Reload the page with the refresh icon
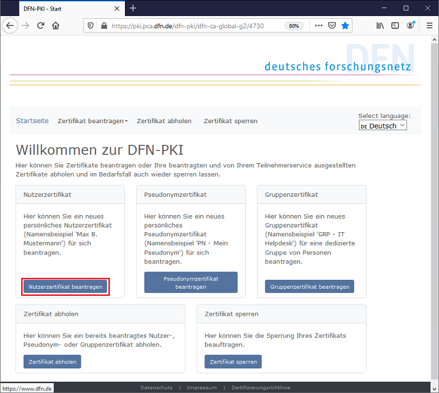 pos(41,26)
